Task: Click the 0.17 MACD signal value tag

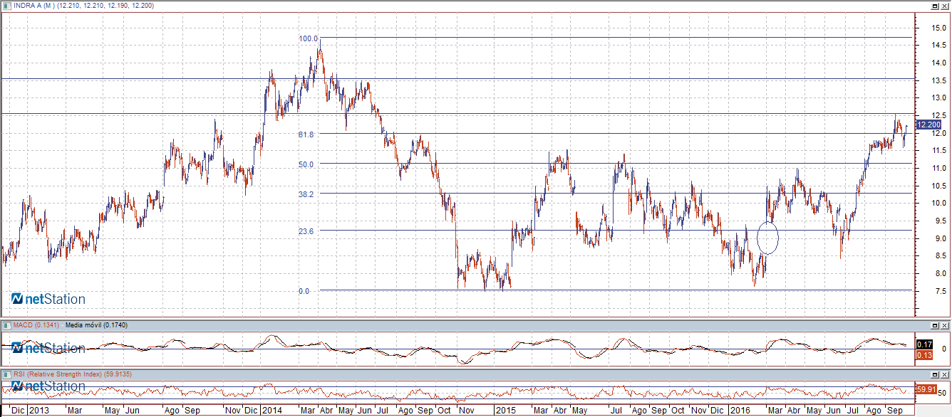Action: [x=926, y=344]
